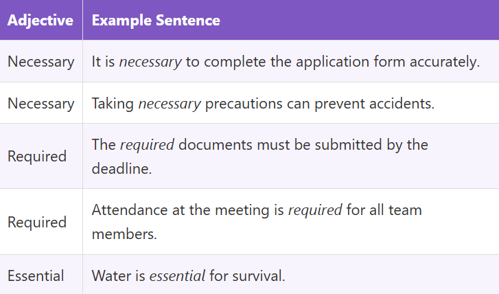The image size is (499, 294).
Task: Click italic "necessary" before the word "precautions"
Action: click(x=170, y=103)
